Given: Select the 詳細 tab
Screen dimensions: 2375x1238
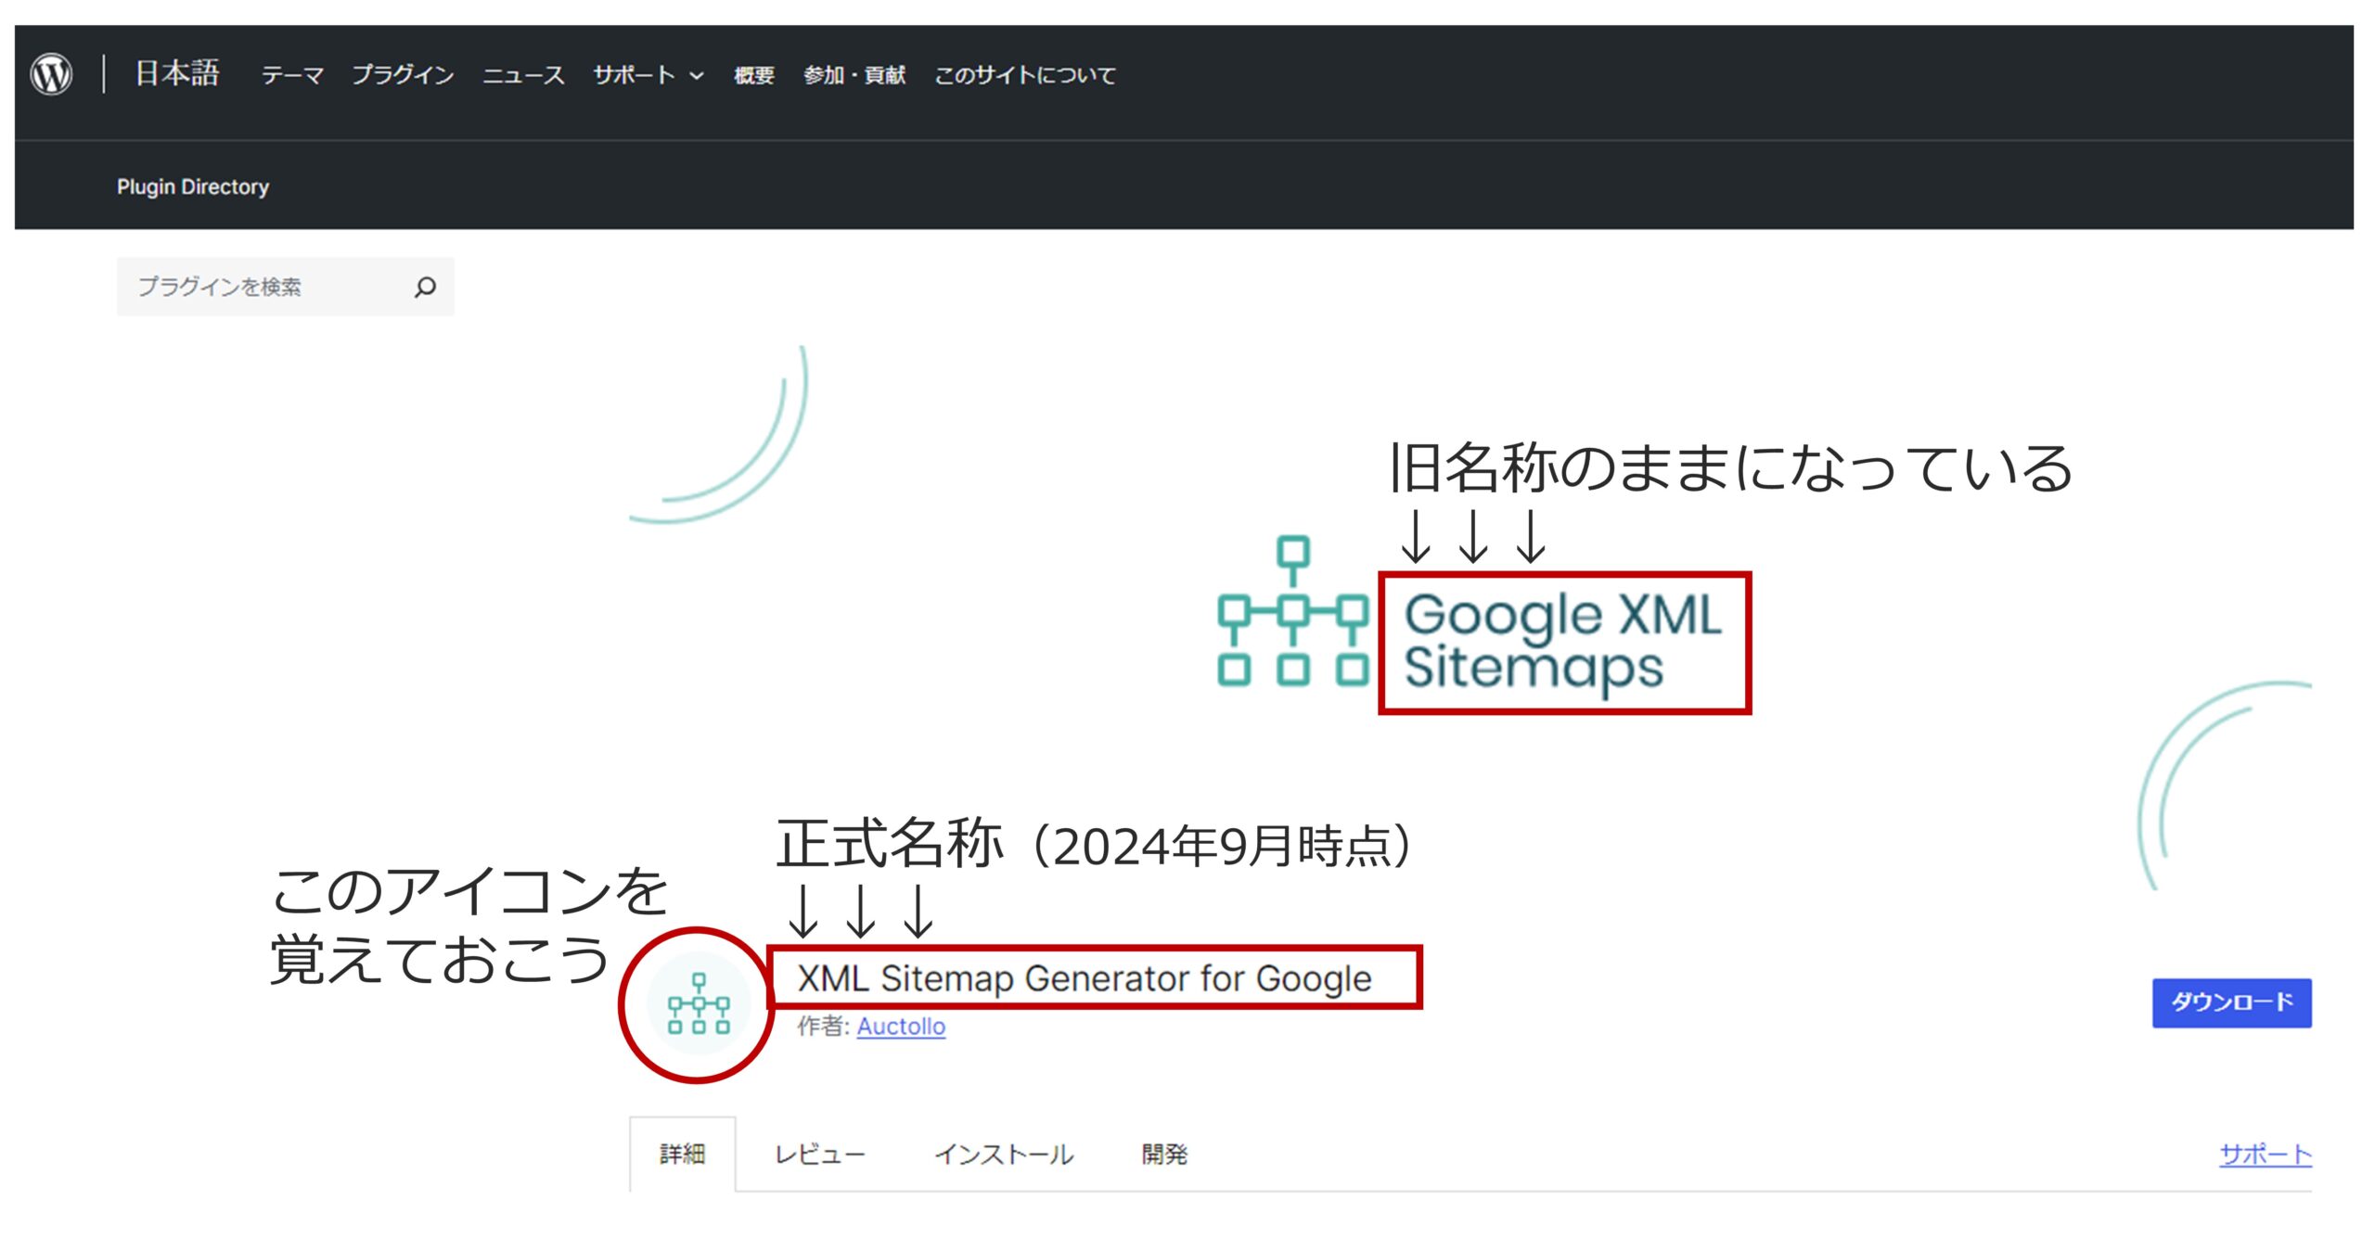Looking at the screenshot, I should (x=683, y=1154).
